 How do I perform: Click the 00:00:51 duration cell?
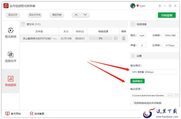pyautogui.click(x=80, y=38)
